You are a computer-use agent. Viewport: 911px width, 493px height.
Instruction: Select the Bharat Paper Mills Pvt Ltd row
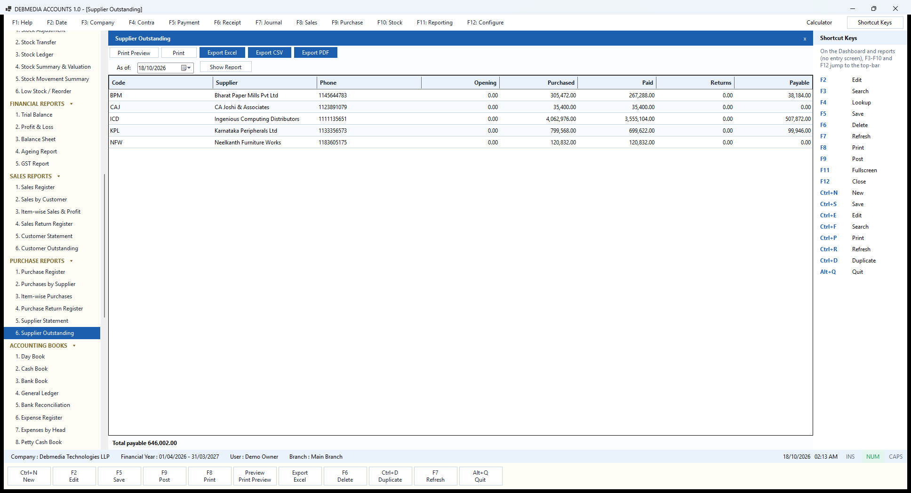[x=461, y=95]
